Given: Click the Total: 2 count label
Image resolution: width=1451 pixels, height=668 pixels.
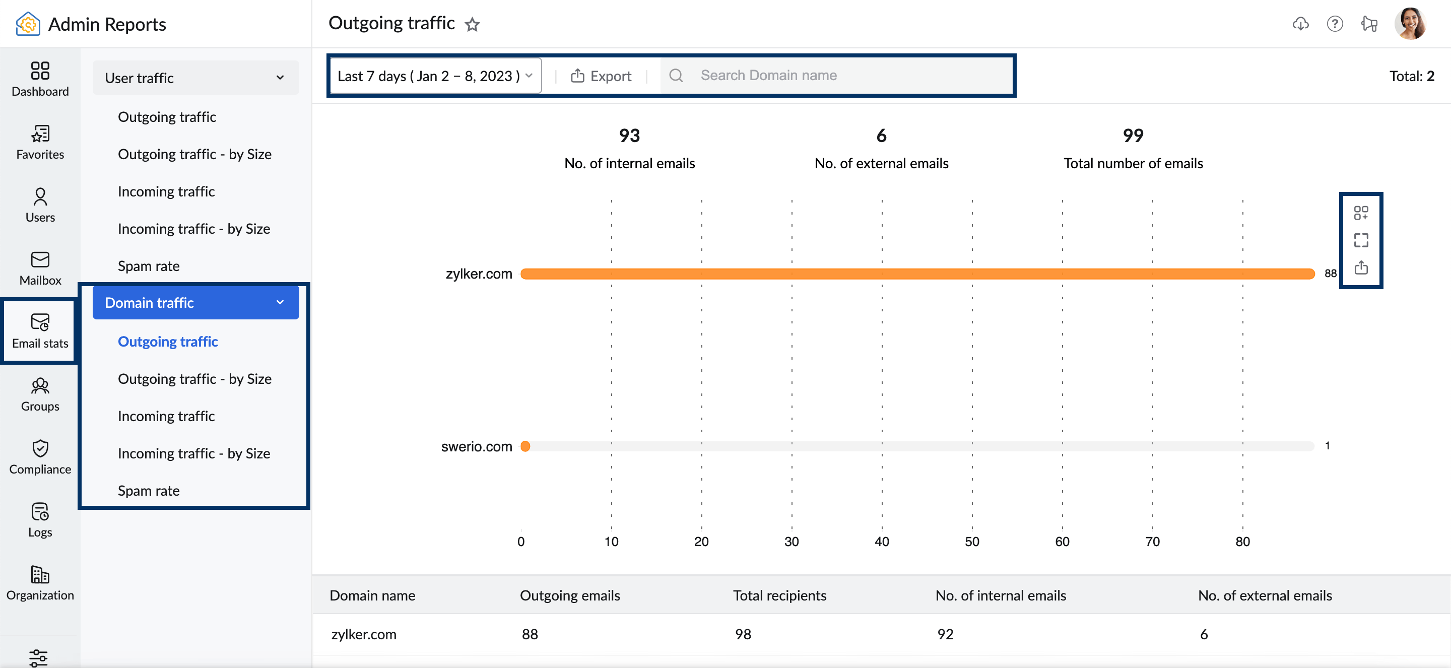Looking at the screenshot, I should (1412, 76).
